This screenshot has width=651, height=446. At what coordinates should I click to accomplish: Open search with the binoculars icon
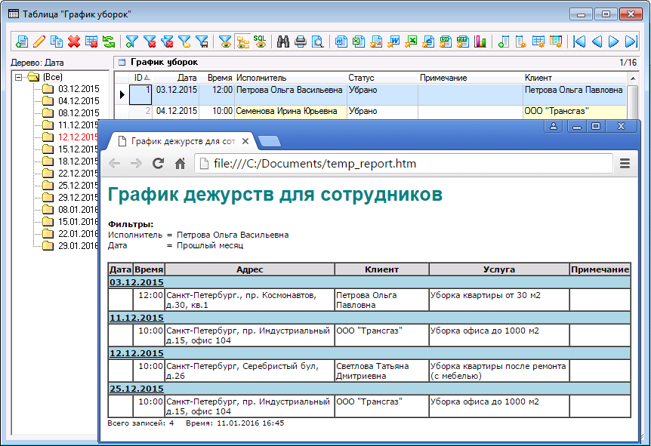coord(284,42)
